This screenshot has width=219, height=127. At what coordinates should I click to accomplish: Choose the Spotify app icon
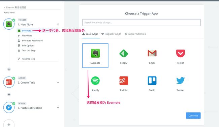coord(95,81)
